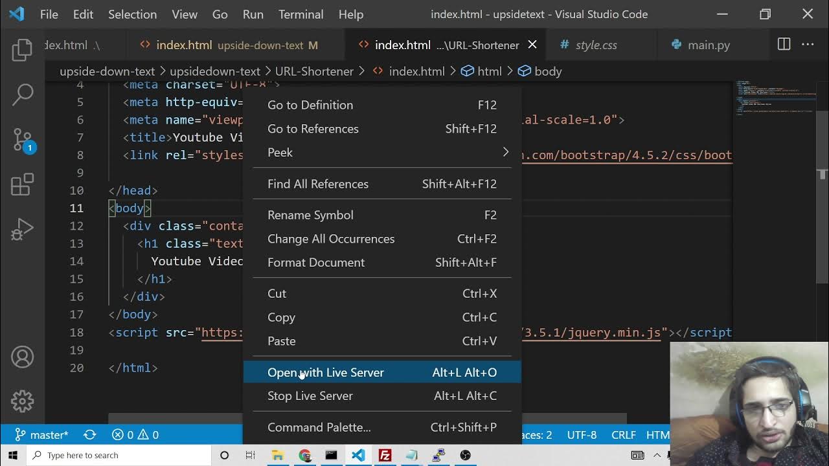Screen dimensions: 829x466
Task: Open the Search view icon
Action: pos(22,94)
